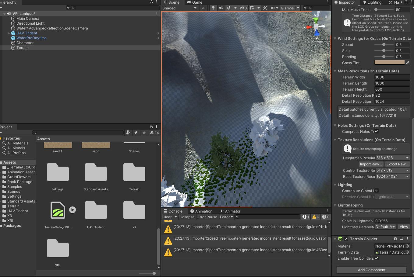Image resolution: width=414 pixels, height=277 pixels.
Task: Open Hierarchy panel options menu
Action: (157, 2)
